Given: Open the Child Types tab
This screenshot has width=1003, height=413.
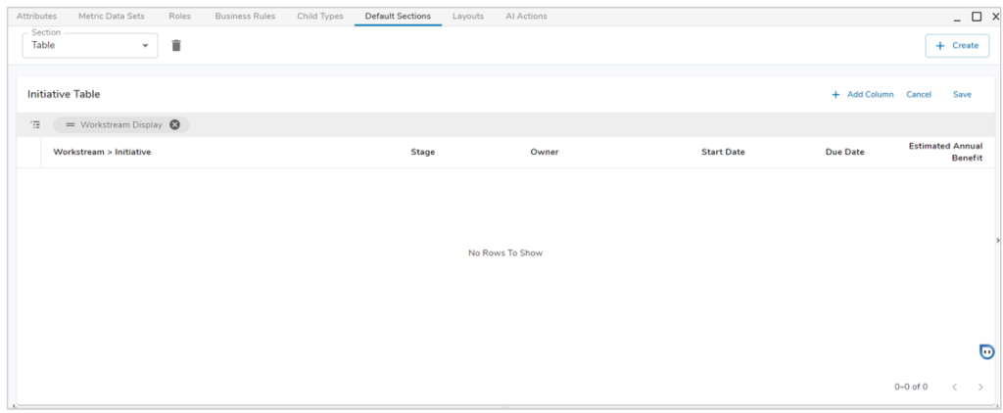Looking at the screenshot, I should point(320,16).
